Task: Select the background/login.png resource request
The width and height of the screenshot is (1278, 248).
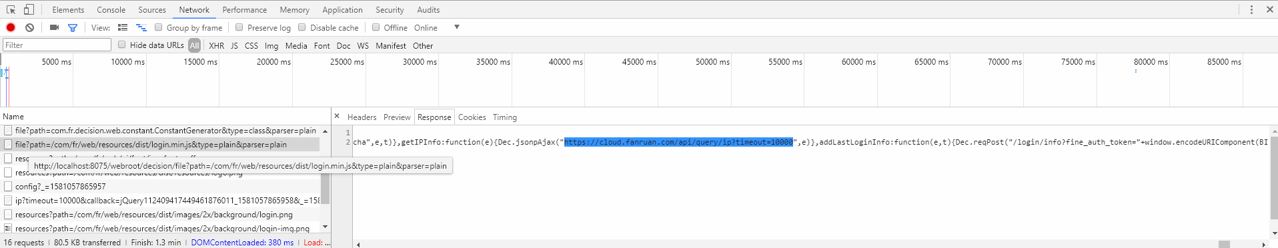Action: [x=161, y=215]
